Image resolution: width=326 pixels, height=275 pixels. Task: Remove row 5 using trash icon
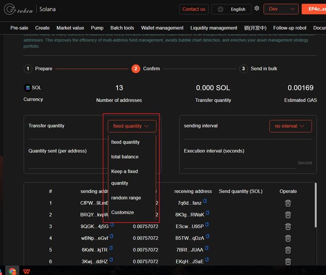288,250
